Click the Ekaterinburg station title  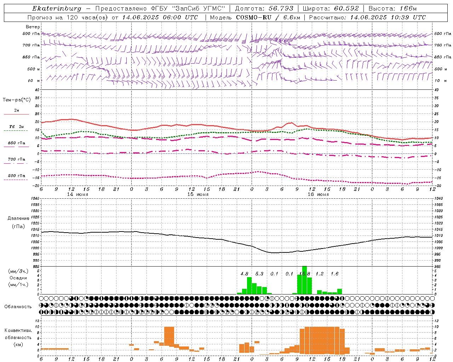(57, 8)
